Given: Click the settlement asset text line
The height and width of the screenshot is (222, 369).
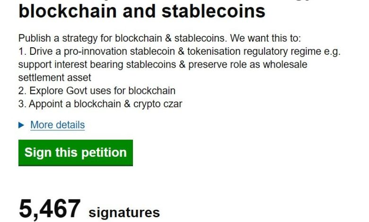Looking at the screenshot, I should coord(54,77).
